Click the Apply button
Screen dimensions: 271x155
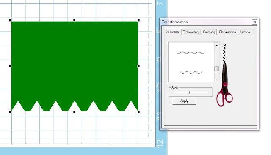184,101
